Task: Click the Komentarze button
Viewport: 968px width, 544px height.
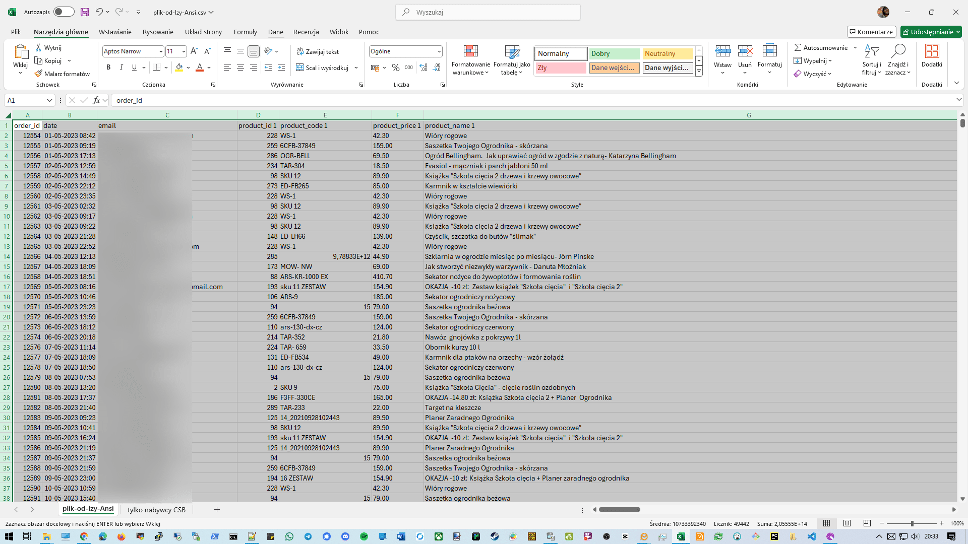Action: pyautogui.click(x=871, y=32)
